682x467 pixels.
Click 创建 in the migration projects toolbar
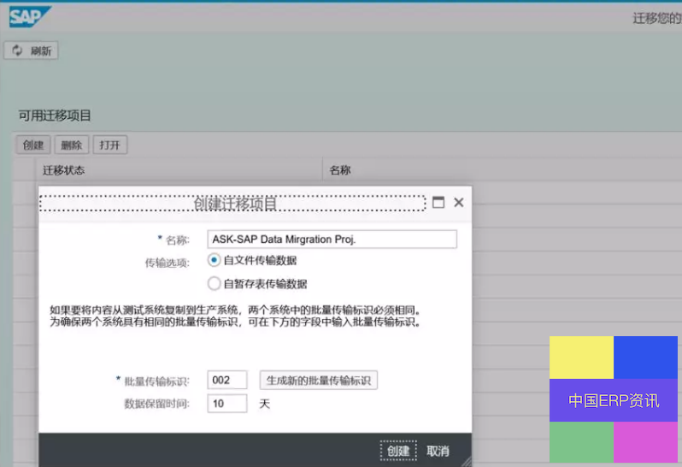click(33, 145)
